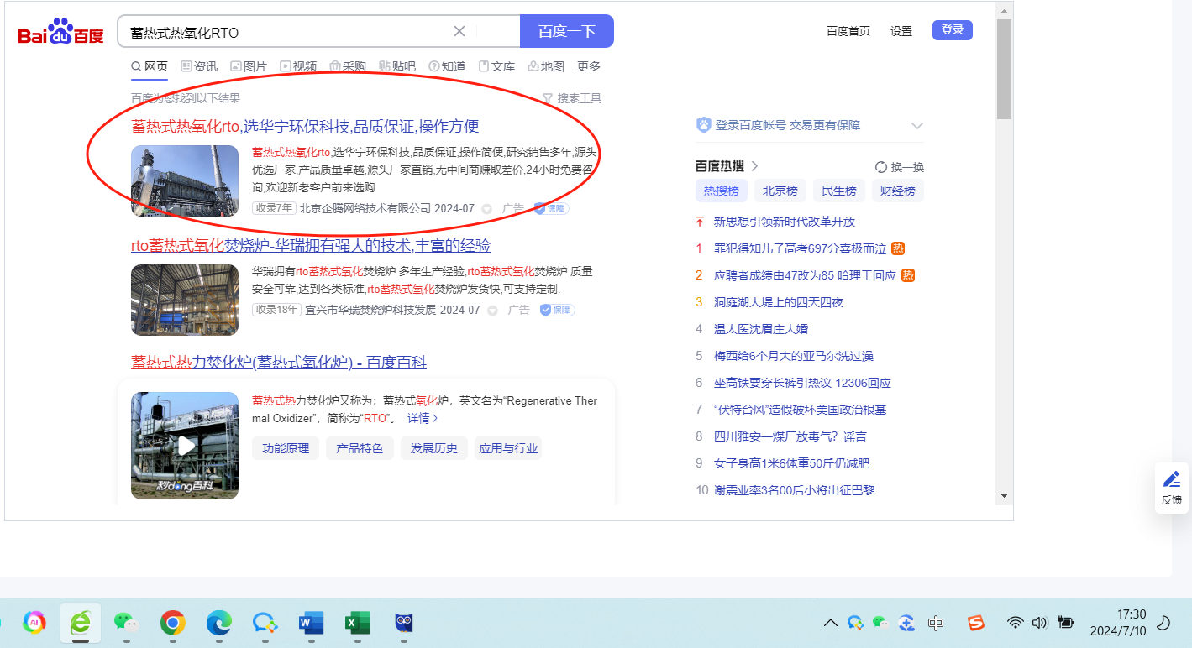Launch Excel from the taskbar
Image resolution: width=1192 pixels, height=648 pixels.
tap(357, 622)
